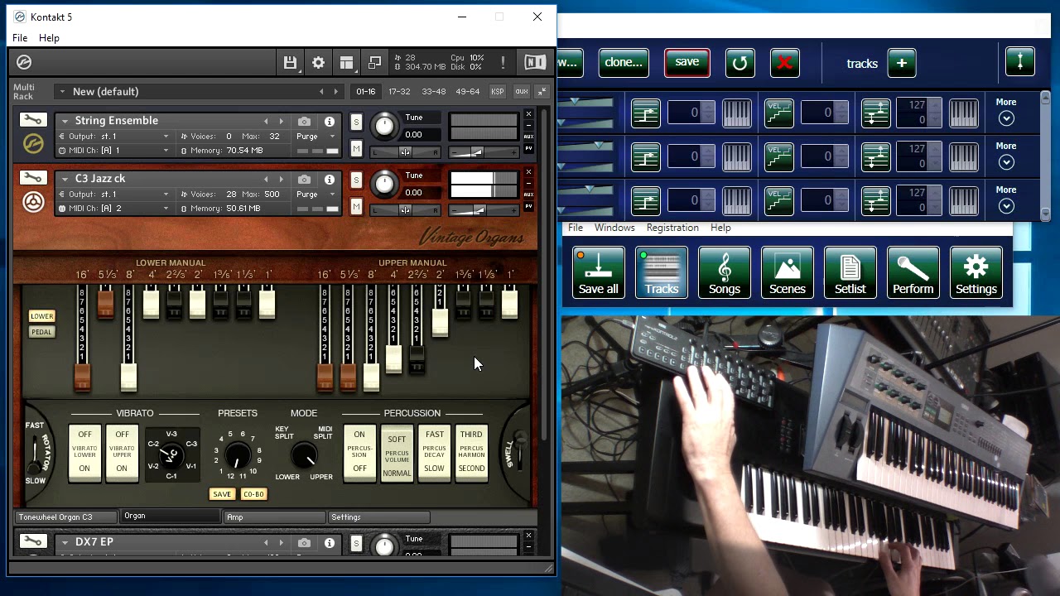Click Kontakt minimized view icon
This screenshot has height=596, width=1060.
[x=374, y=63]
